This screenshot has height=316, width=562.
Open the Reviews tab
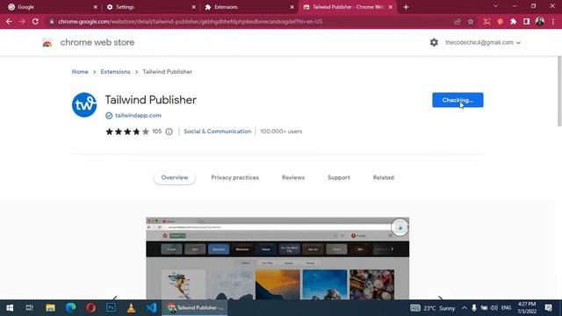293,177
